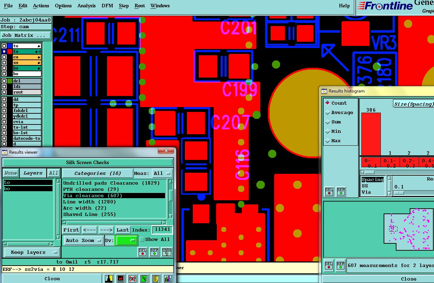
Task: Click the yellow-black silhouette icon beside Close
Action: [109, 278]
